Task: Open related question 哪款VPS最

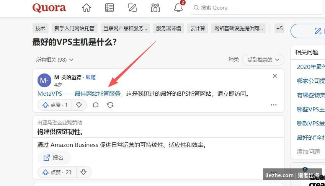Action: coord(311,124)
